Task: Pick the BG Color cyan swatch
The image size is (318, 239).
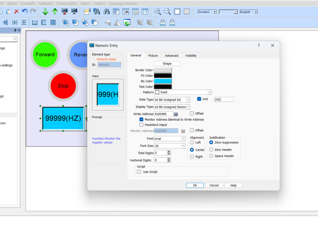Action: pyautogui.click(x=163, y=81)
